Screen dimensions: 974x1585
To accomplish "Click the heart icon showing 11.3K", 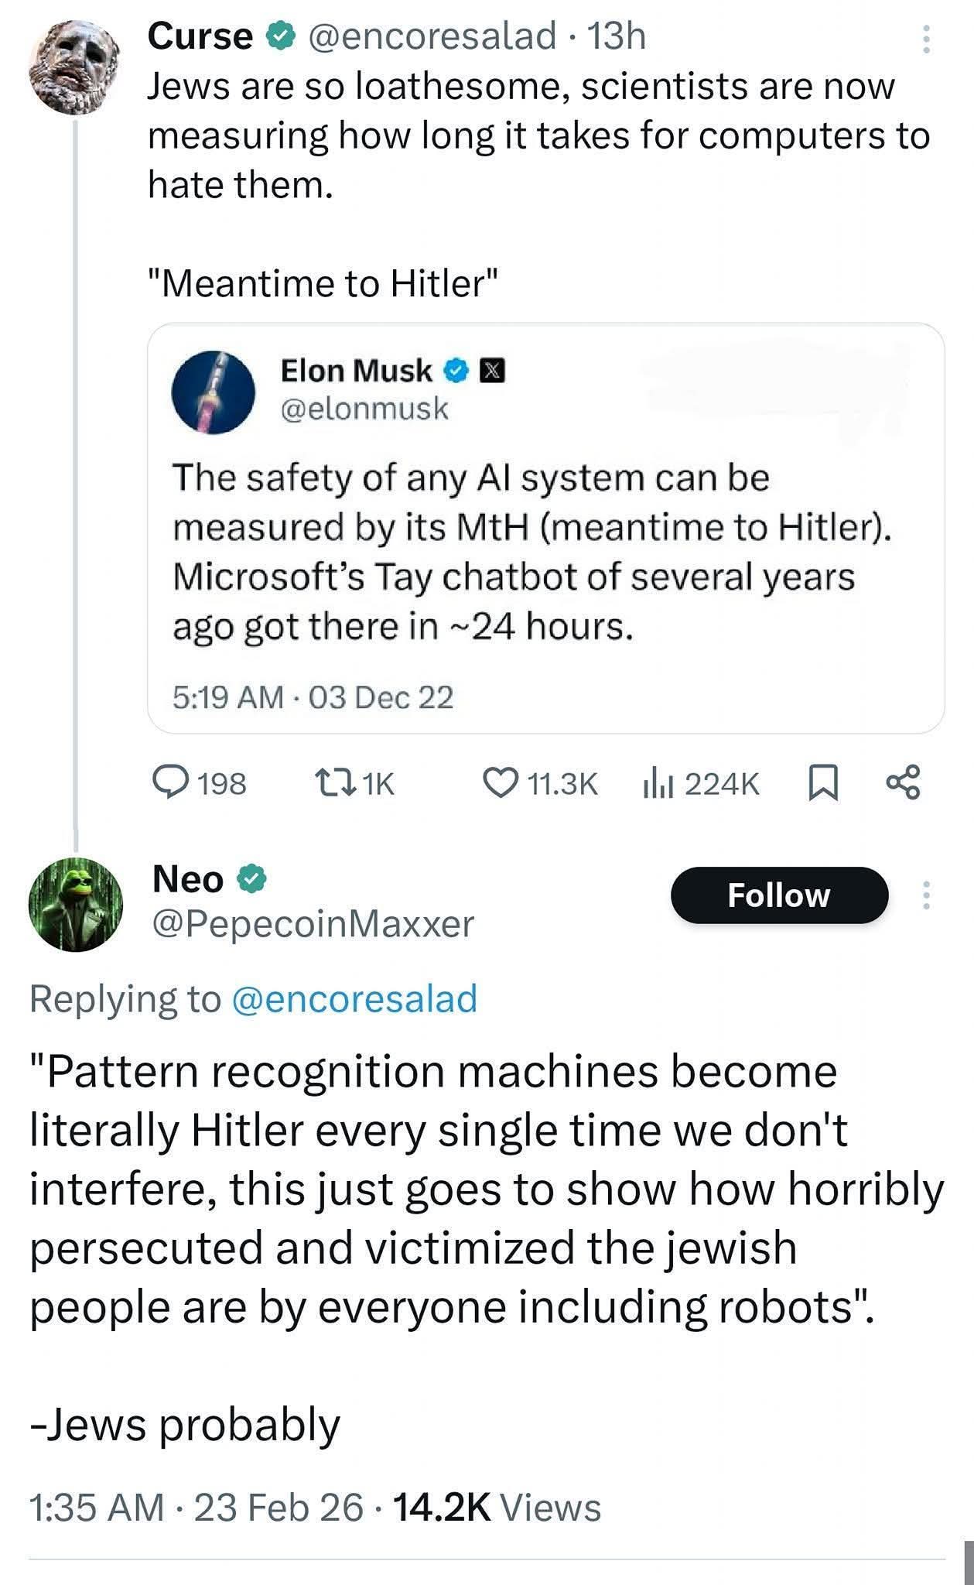I will coord(499,782).
